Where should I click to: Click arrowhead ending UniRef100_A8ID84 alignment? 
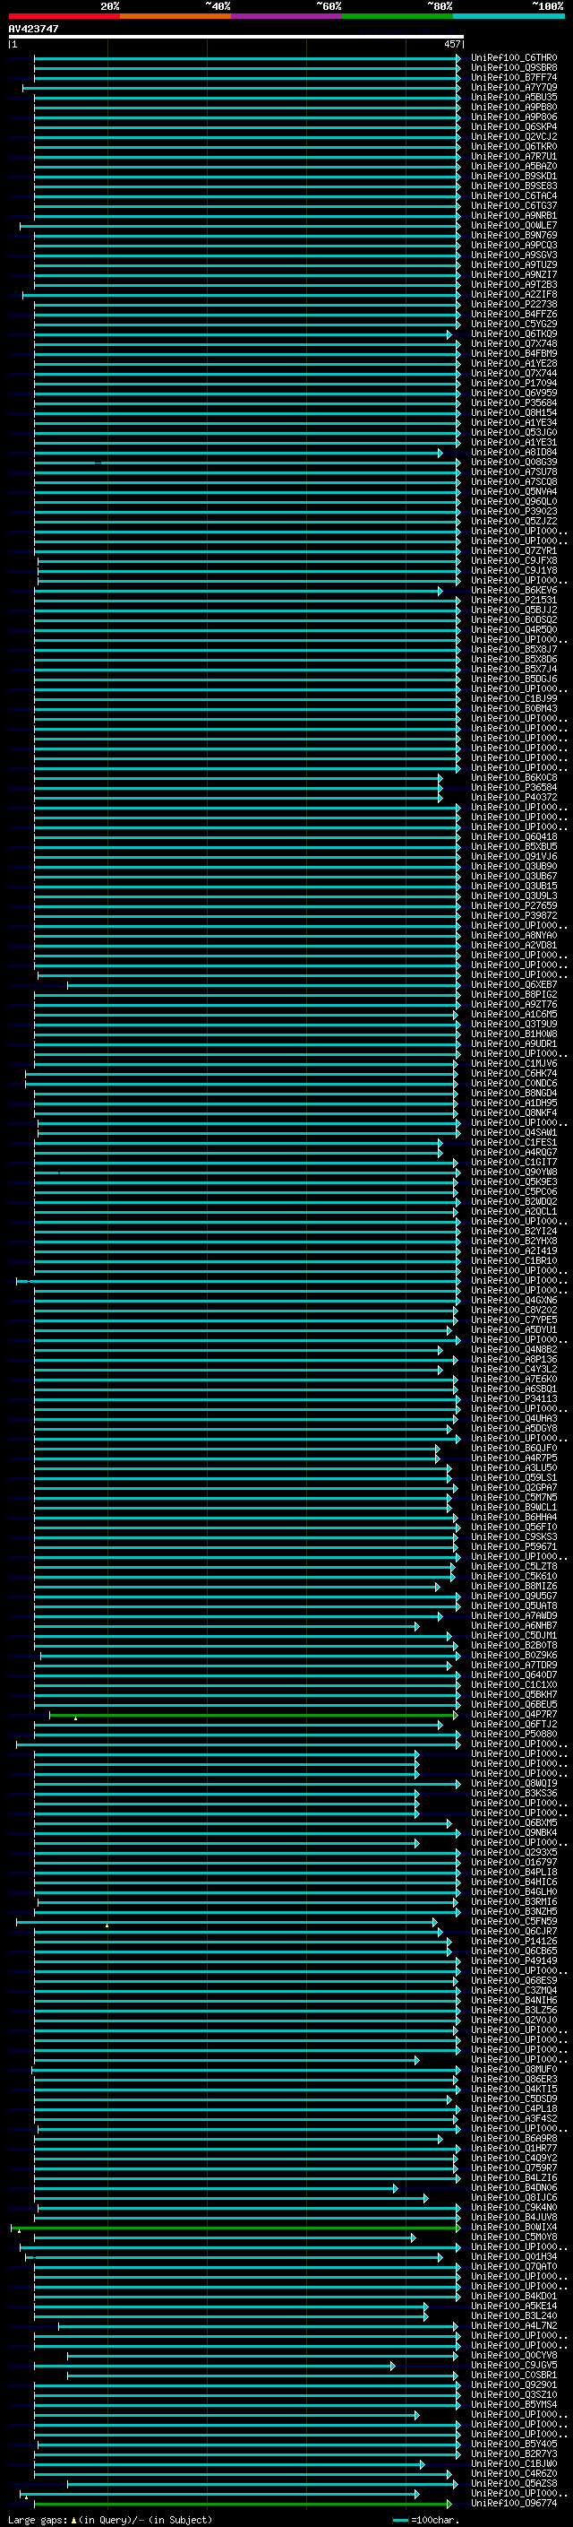[x=440, y=452]
